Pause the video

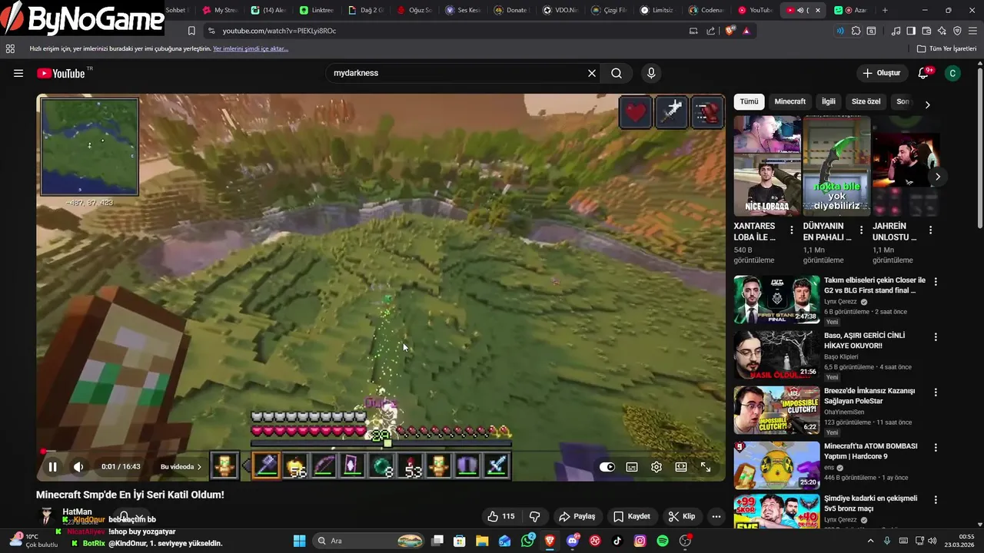point(52,466)
